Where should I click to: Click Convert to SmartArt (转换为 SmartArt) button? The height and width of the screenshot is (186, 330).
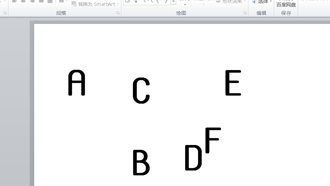pos(95,4)
